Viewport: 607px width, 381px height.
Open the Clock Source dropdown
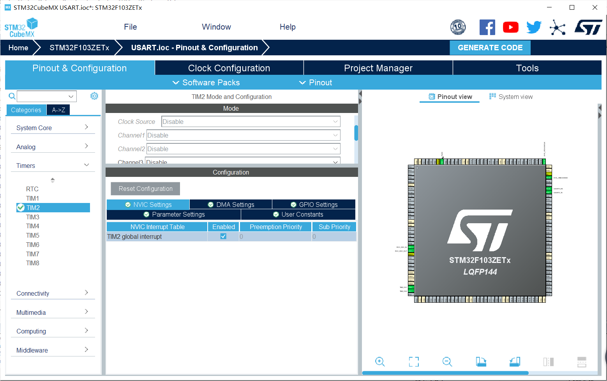point(251,122)
